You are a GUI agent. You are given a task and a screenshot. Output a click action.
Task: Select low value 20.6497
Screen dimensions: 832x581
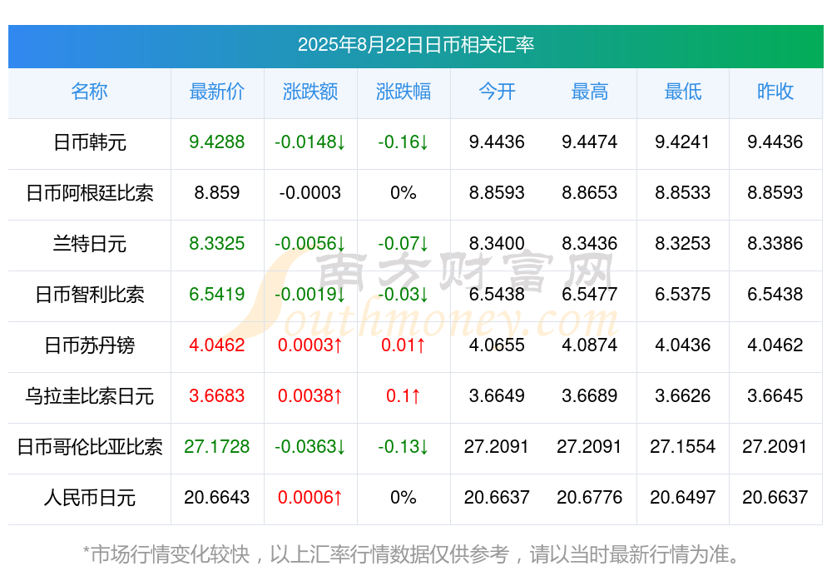pos(682,497)
